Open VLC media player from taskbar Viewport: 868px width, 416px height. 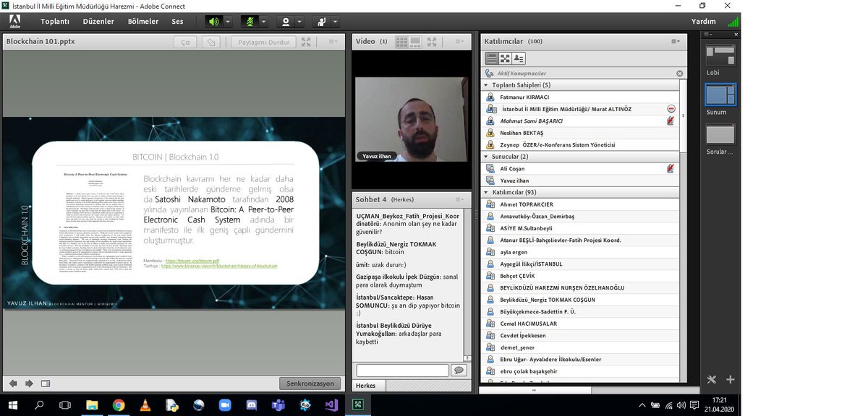click(x=145, y=405)
